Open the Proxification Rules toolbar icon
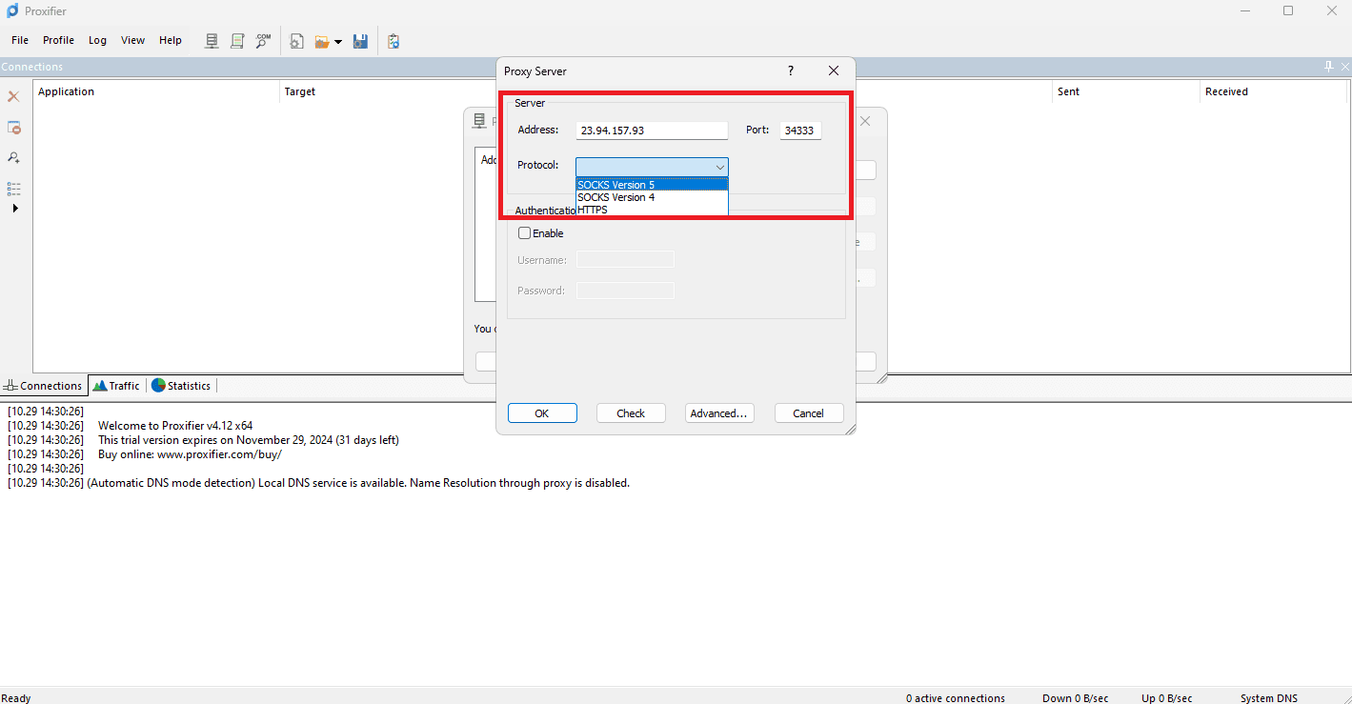1352x704 pixels. (237, 41)
